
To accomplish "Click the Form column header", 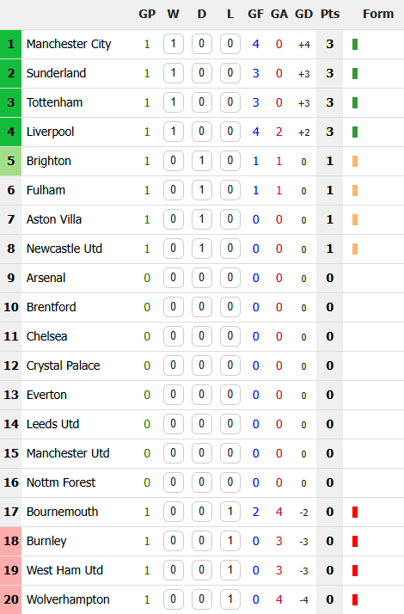I will click(377, 14).
